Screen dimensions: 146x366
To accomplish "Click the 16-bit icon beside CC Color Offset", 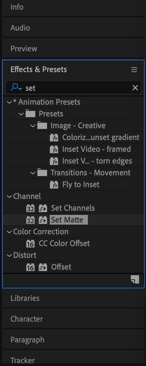I will [x=30, y=244].
